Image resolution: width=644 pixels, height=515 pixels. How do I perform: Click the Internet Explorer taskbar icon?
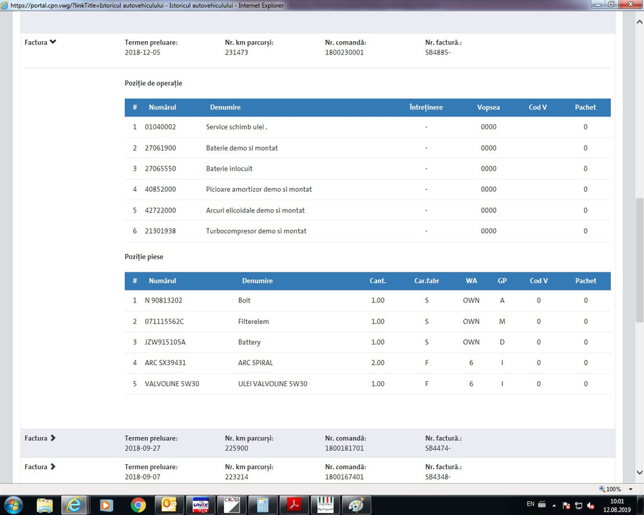(74, 505)
